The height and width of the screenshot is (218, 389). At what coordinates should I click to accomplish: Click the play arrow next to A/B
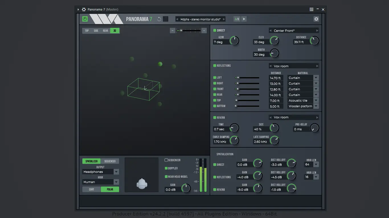coord(244,19)
